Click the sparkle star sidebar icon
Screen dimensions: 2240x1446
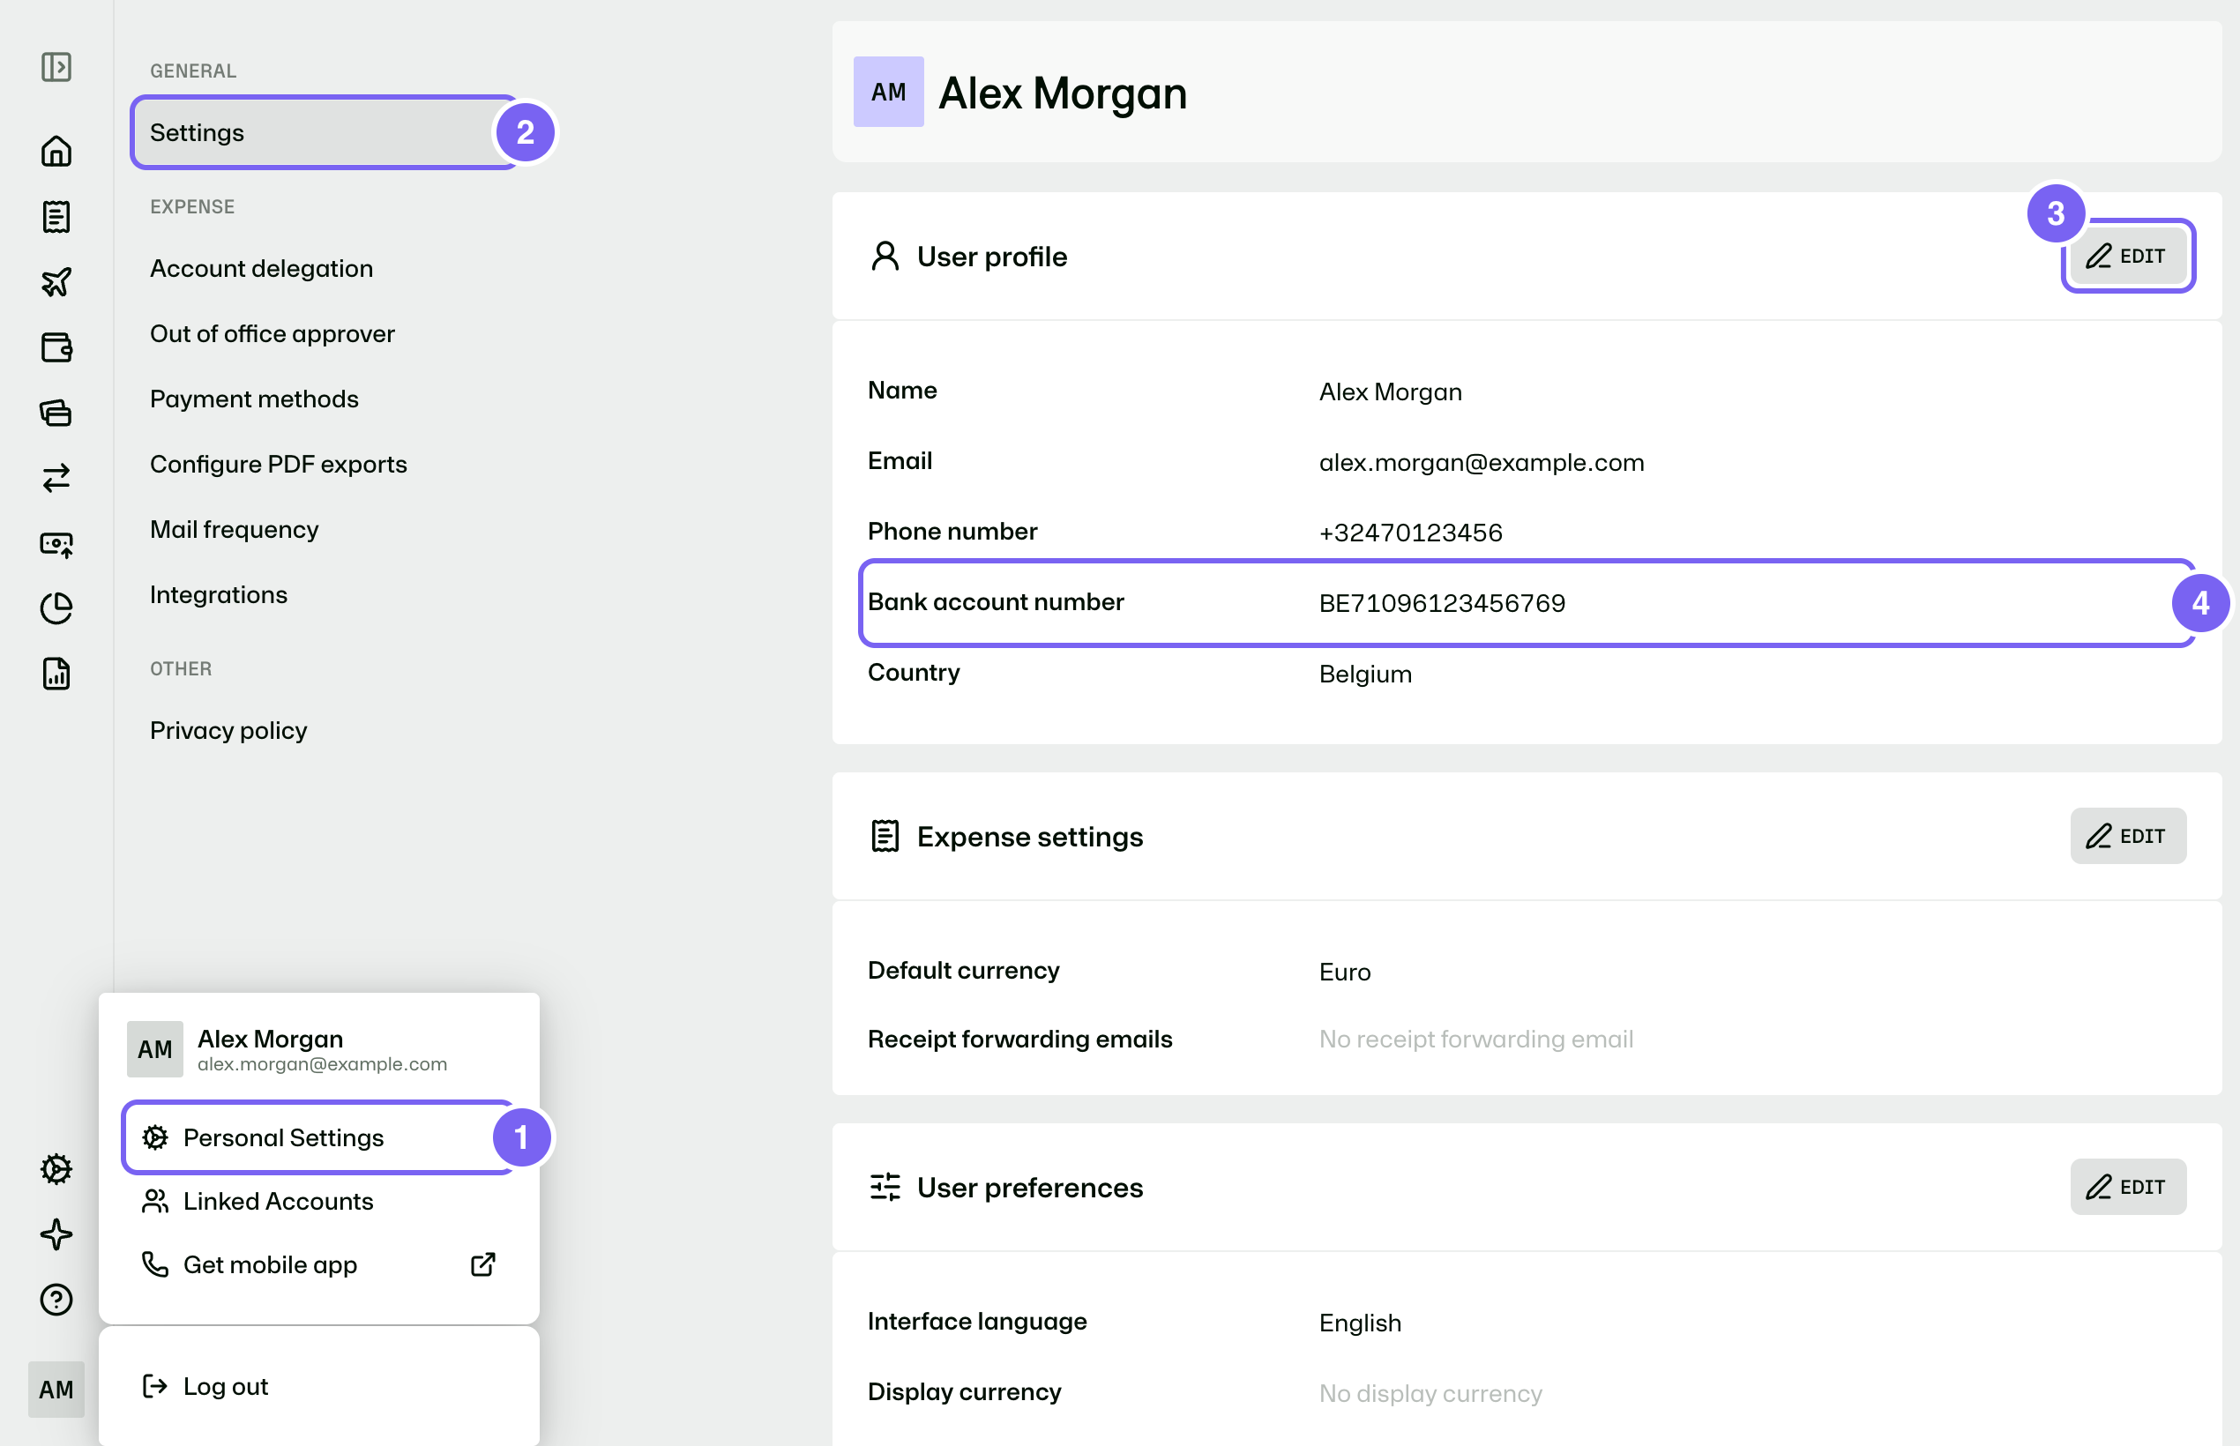point(56,1234)
